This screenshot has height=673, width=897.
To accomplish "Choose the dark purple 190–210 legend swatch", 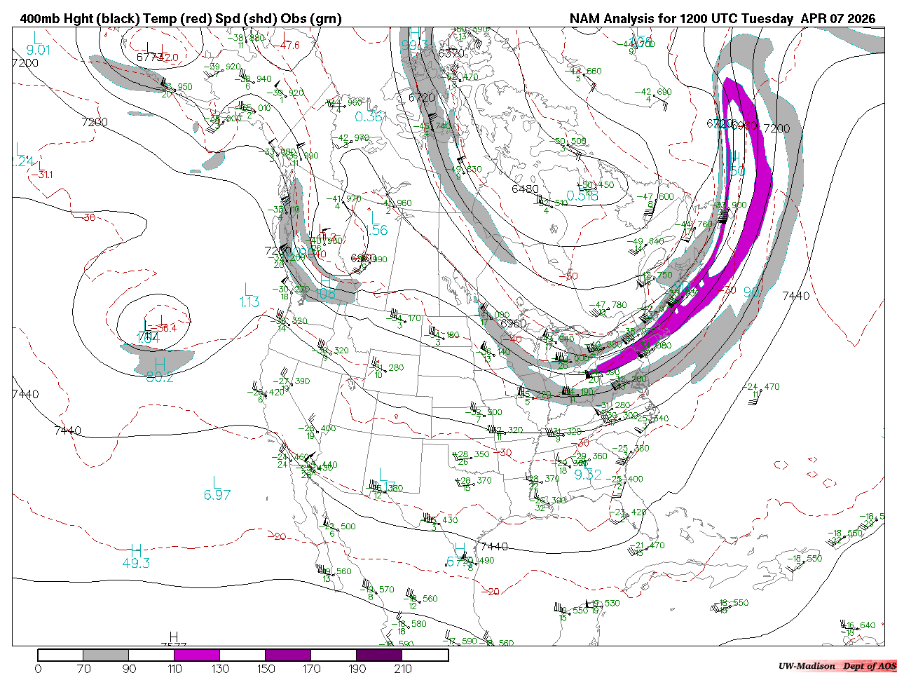I will (x=379, y=655).
